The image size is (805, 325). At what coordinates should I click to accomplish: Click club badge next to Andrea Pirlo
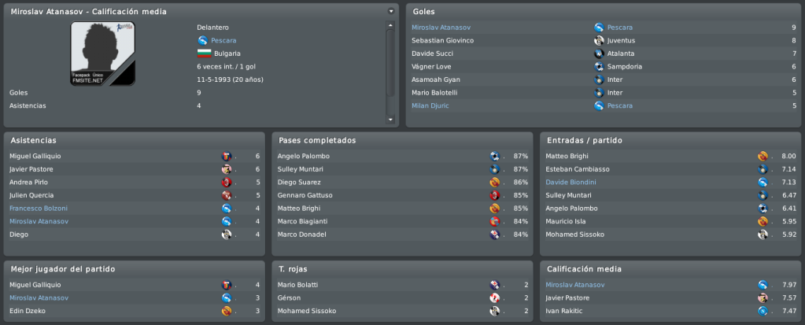[227, 183]
